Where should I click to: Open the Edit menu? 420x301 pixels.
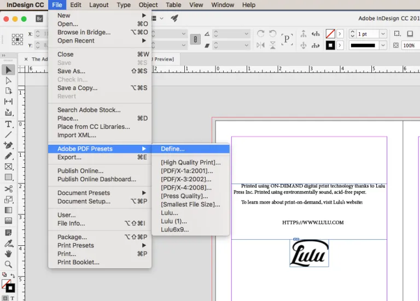click(x=75, y=5)
